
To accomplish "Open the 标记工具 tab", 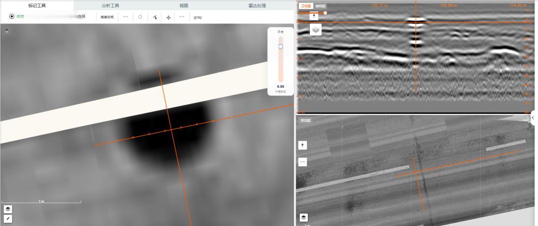I will (37, 5).
